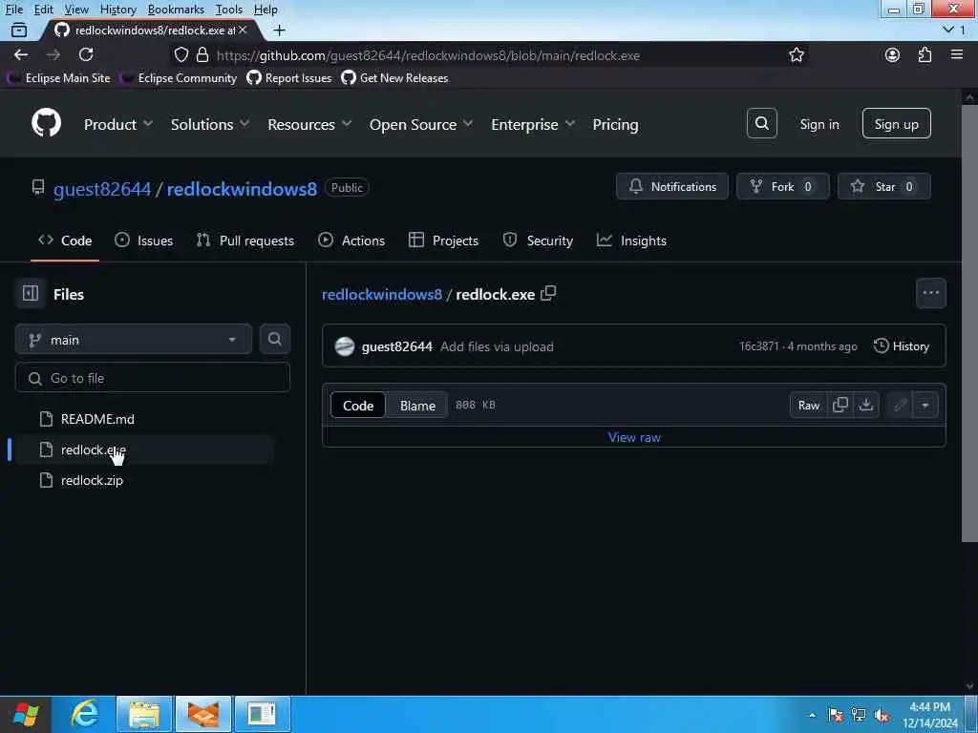
Task: Open the edit options dropdown arrow
Action: (x=925, y=405)
